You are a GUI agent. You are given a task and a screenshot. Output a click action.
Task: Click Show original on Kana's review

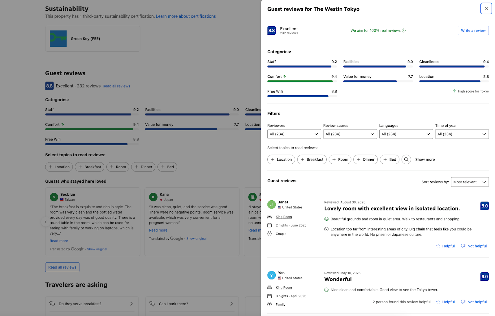pos(196,239)
